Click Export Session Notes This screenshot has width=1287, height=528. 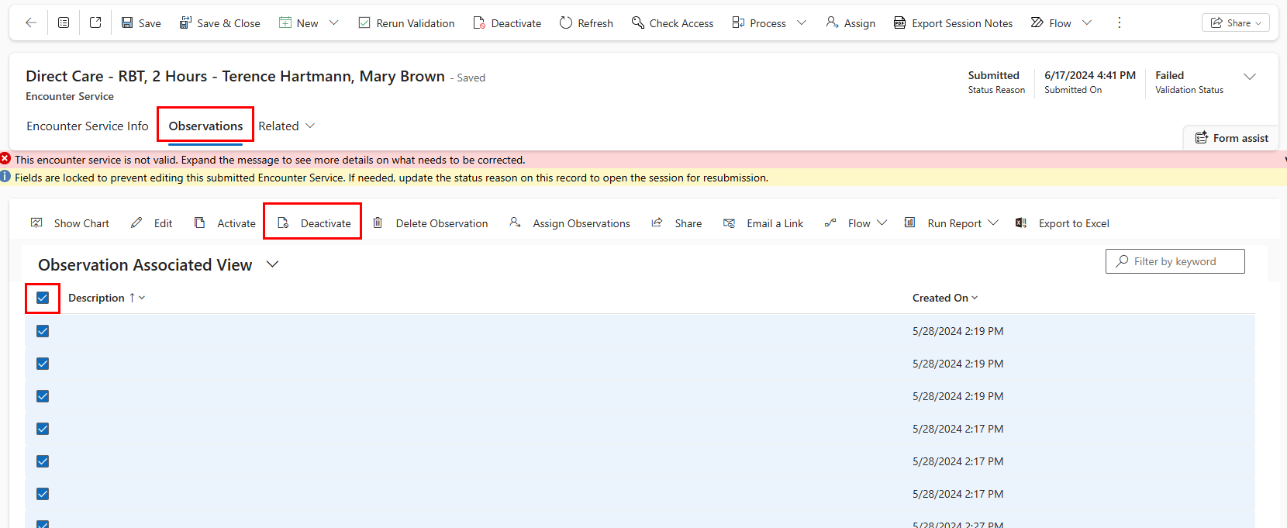(x=953, y=23)
